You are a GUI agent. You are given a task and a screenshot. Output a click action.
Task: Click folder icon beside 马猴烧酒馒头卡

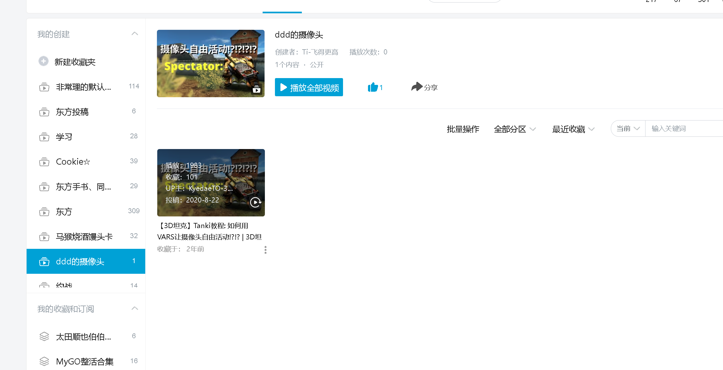point(44,237)
